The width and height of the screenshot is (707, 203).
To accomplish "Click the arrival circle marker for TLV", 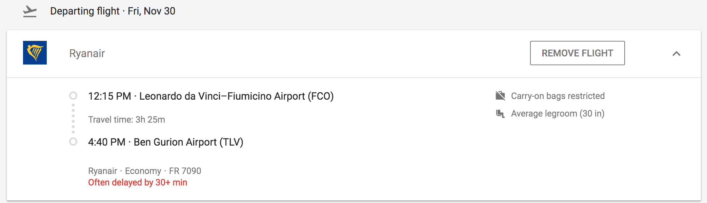I will pos(73,142).
